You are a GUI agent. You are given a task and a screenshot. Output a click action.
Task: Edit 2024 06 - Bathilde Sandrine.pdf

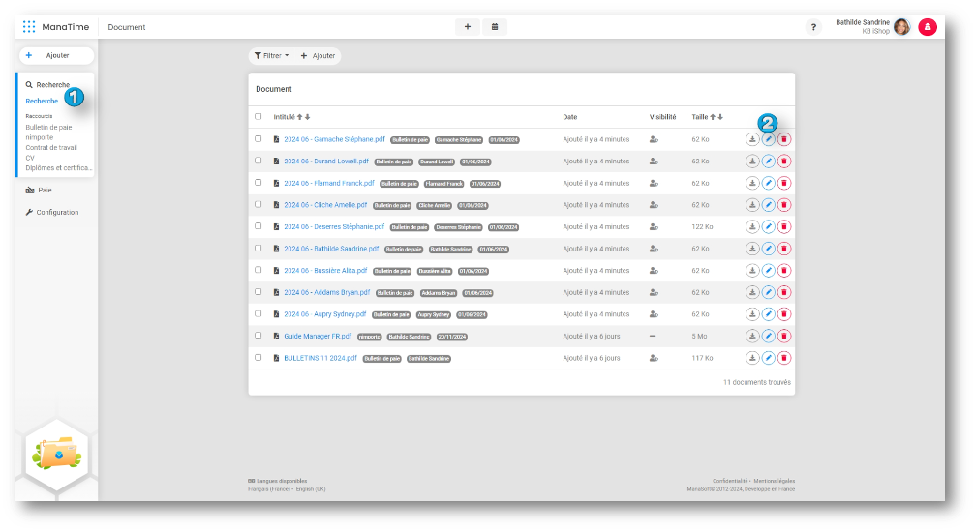tap(769, 249)
